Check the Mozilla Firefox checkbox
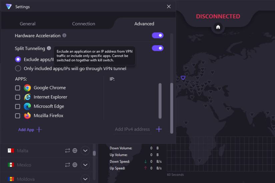Viewport: 275px width, 183px height. click(x=18, y=116)
